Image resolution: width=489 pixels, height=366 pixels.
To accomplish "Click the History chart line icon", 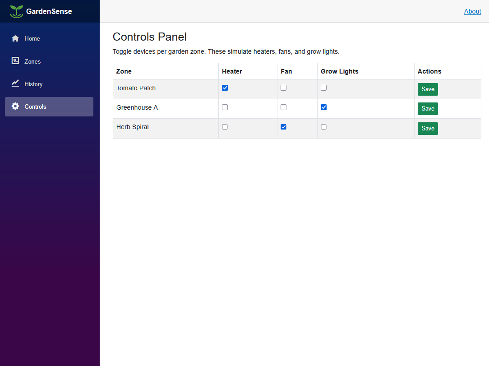I will coord(15,83).
